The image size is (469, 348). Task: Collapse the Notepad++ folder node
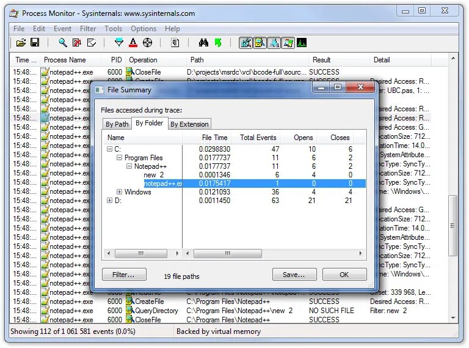point(129,166)
